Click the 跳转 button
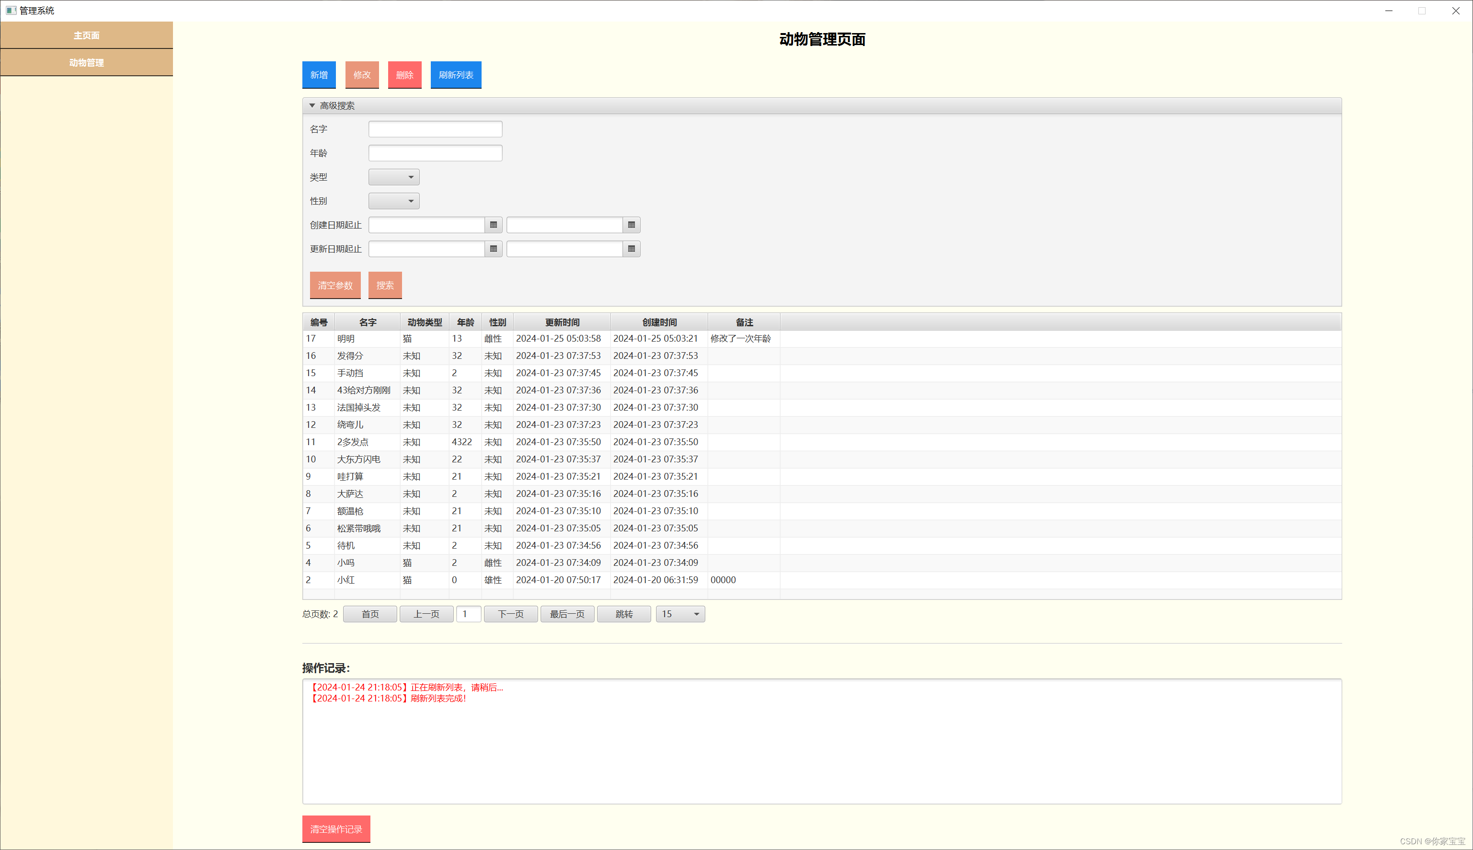Viewport: 1473px width, 850px height. (x=624, y=614)
